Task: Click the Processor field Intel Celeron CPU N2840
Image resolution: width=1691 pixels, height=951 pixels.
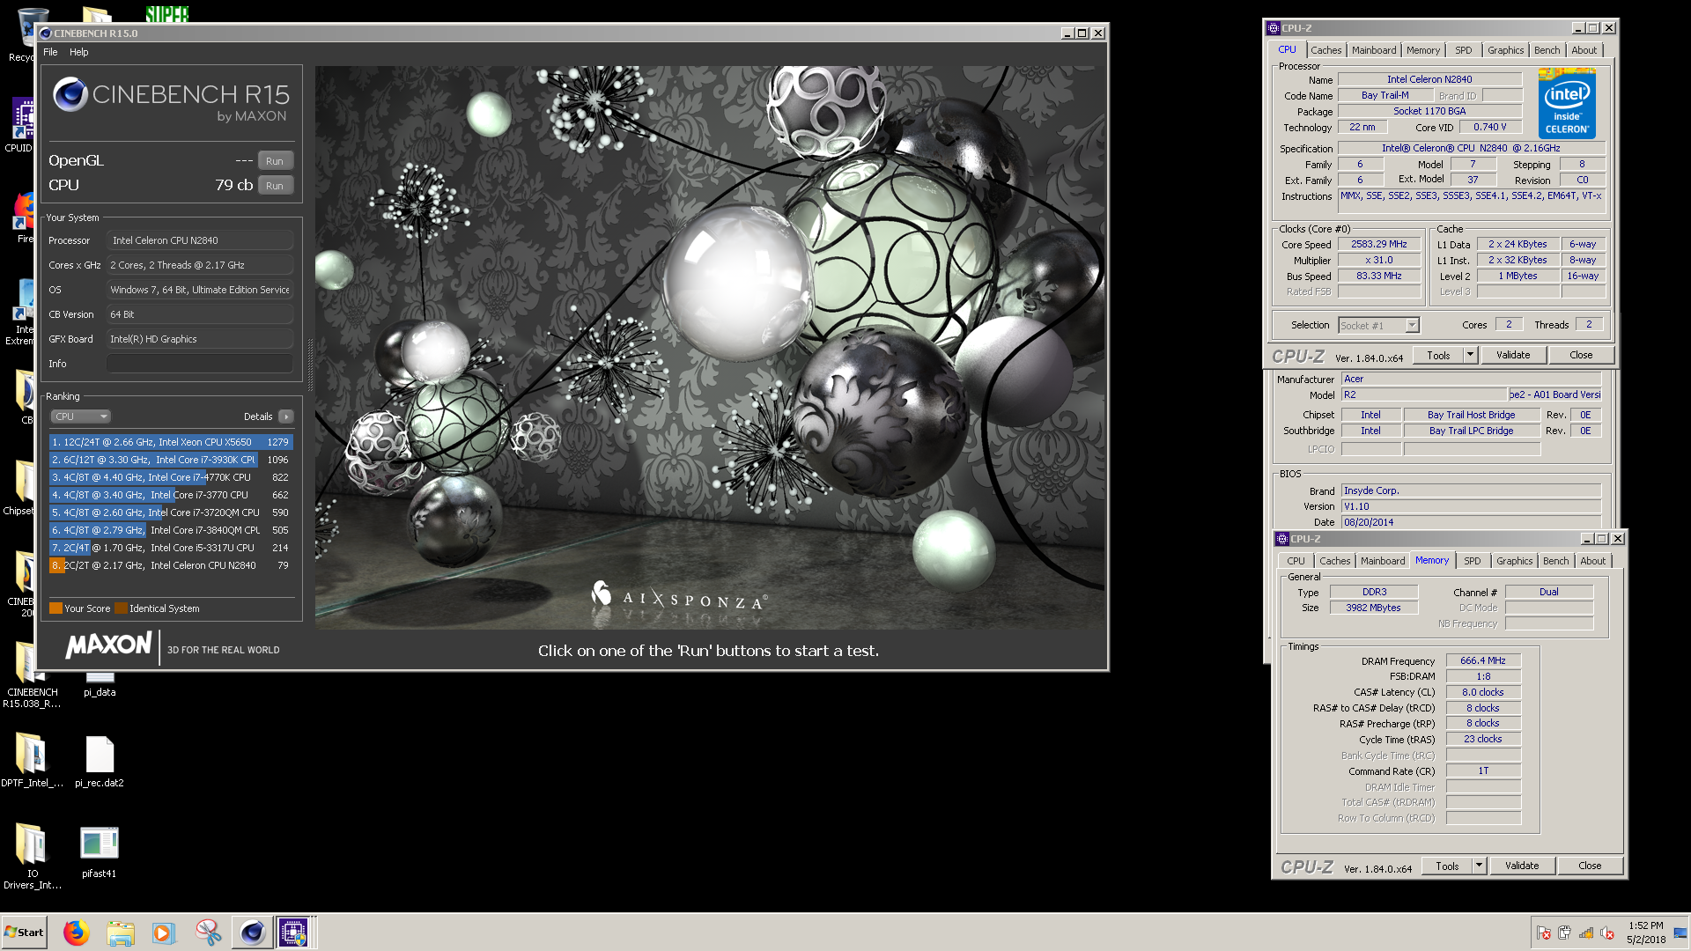Action: pyautogui.click(x=200, y=240)
